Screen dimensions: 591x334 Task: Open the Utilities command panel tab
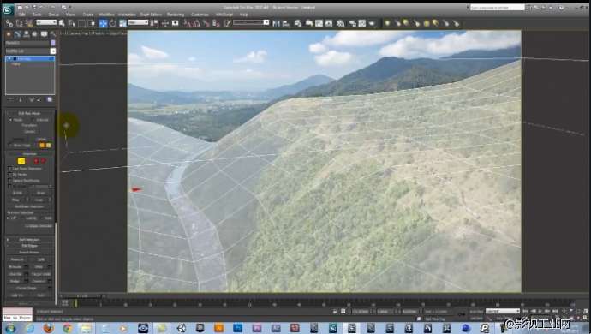pos(52,34)
